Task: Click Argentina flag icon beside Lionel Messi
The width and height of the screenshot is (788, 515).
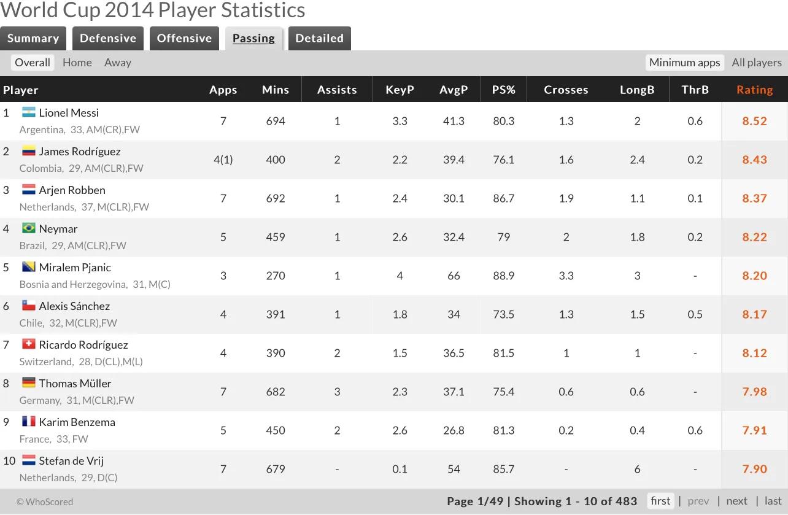Action: pos(28,112)
